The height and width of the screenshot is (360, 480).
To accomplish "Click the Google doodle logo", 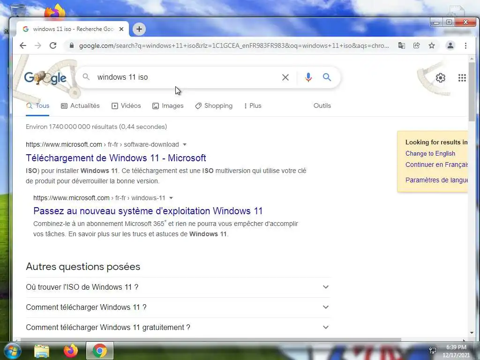I will 45,78.
